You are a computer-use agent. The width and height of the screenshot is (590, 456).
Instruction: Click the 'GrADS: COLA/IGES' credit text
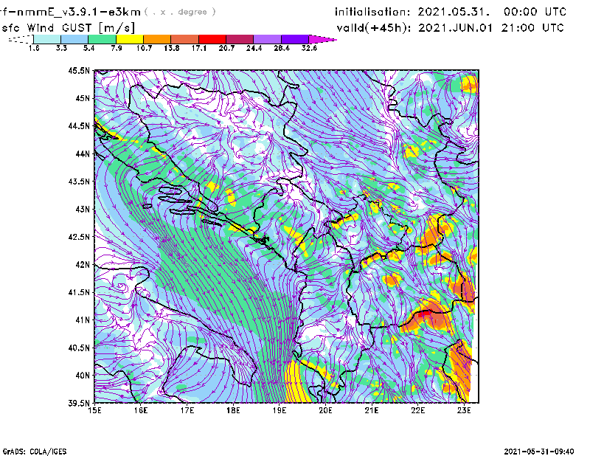pyautogui.click(x=35, y=452)
